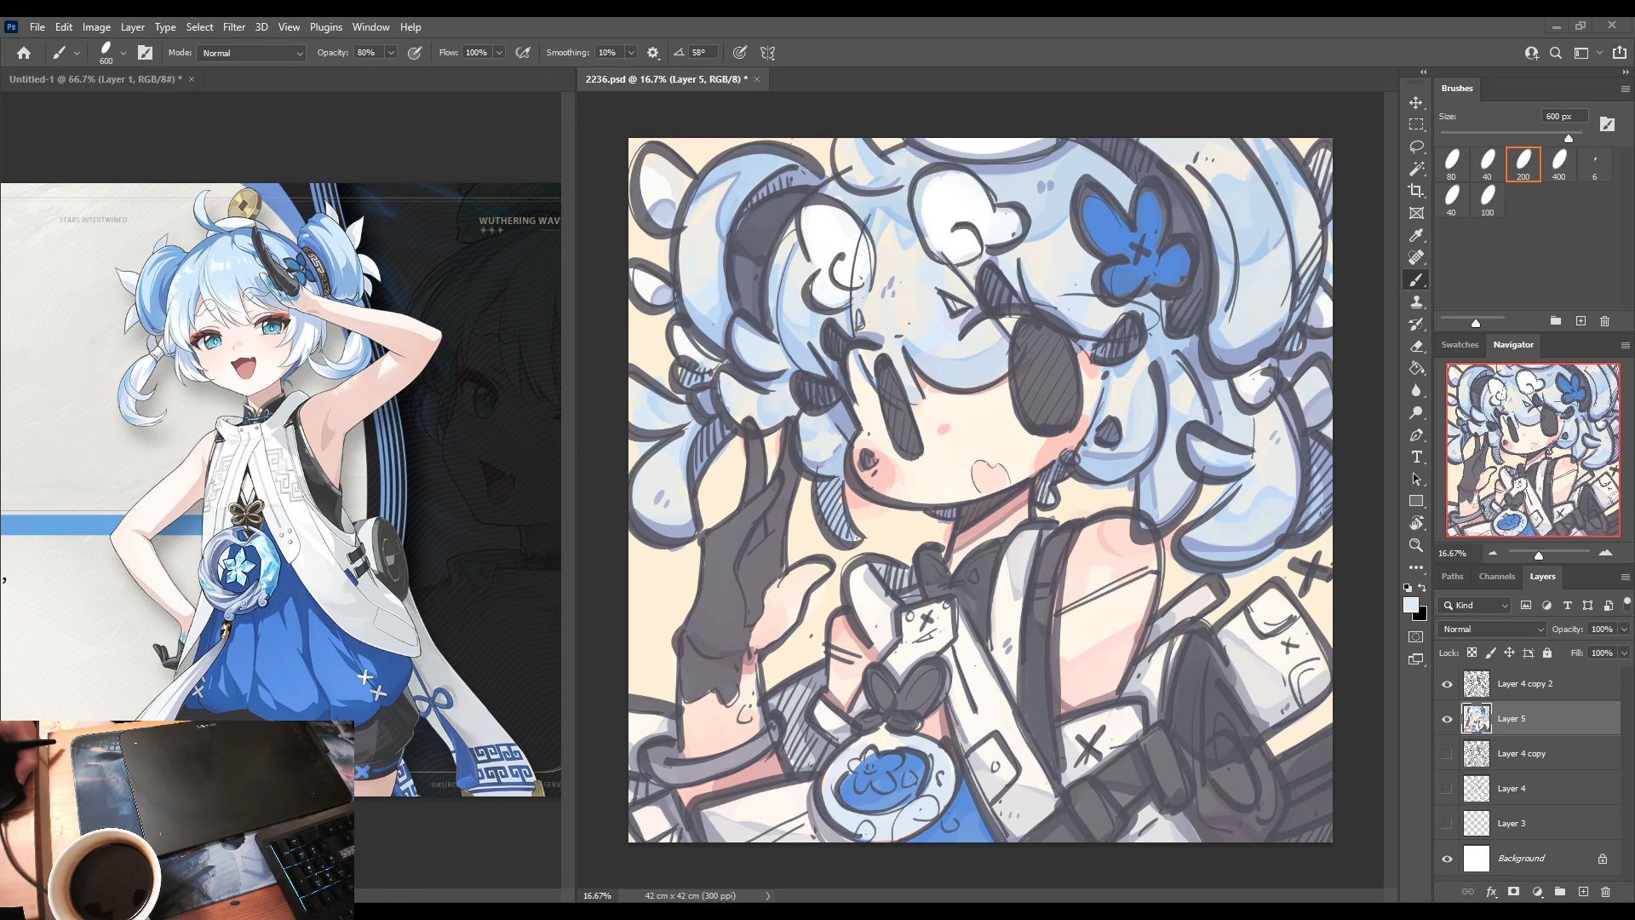Toggle pressure for opacity button
Screen dimensions: 1635x920
point(415,53)
